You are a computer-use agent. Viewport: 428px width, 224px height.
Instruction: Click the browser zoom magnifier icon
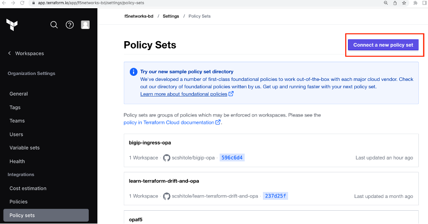click(386, 3)
